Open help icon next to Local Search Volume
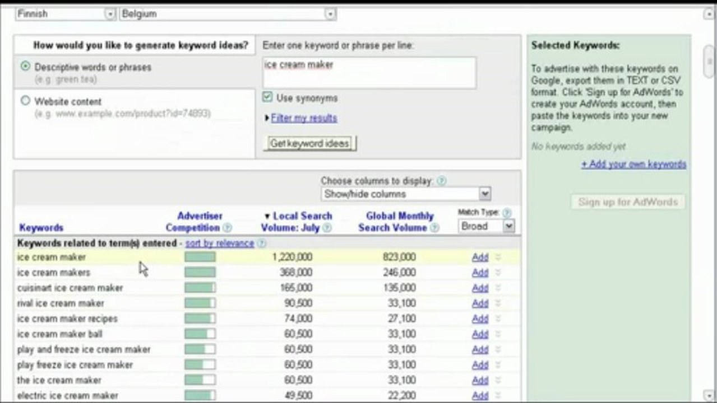 (x=327, y=228)
